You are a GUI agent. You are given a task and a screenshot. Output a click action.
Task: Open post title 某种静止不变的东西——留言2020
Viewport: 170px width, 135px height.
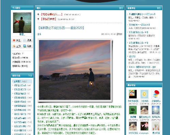61,28
